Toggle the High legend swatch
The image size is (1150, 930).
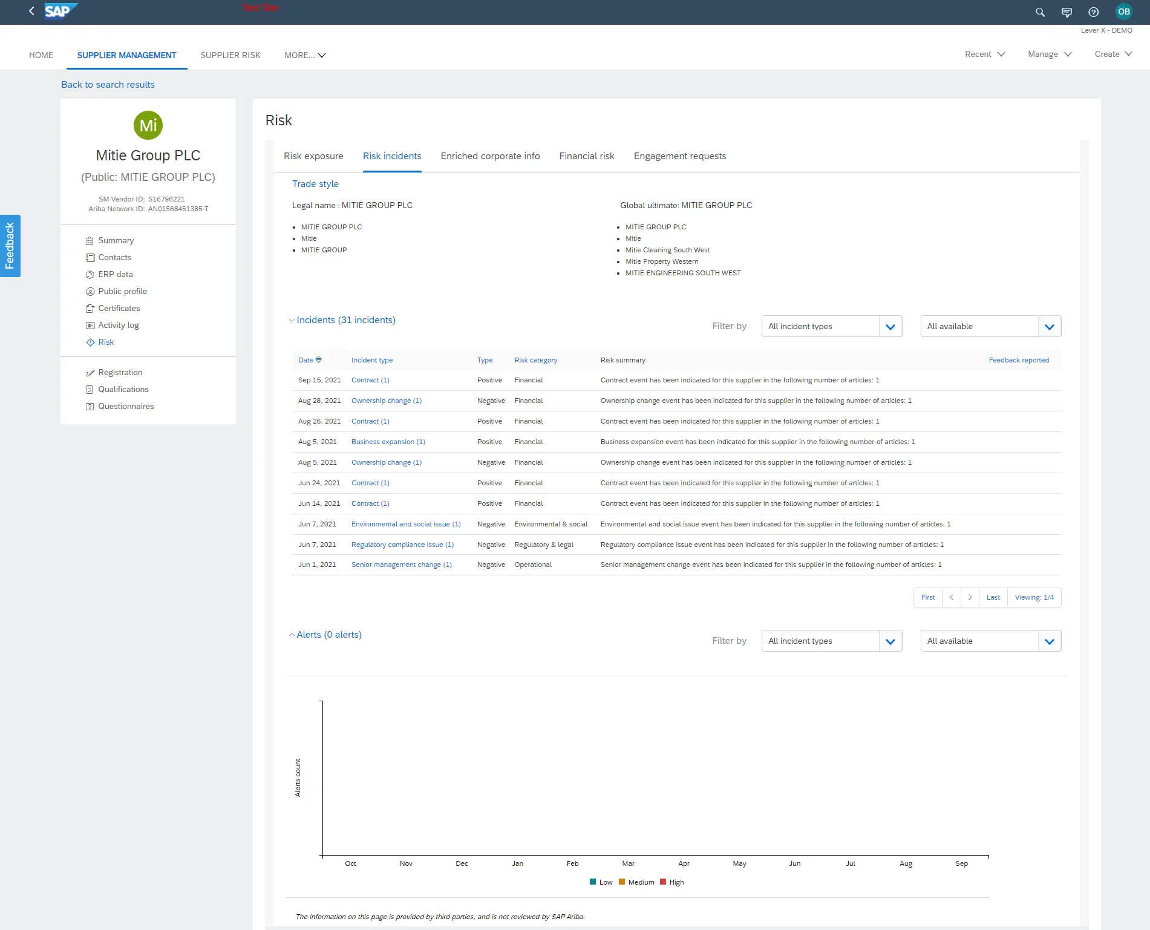click(x=663, y=882)
